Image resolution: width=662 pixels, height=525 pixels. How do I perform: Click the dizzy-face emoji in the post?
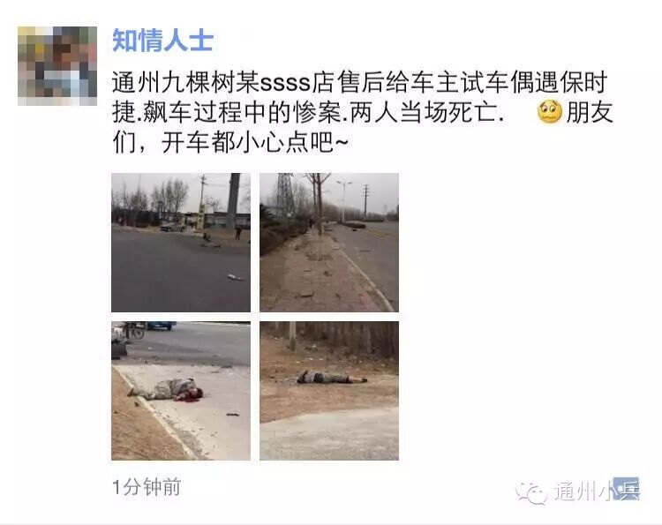tap(549, 111)
